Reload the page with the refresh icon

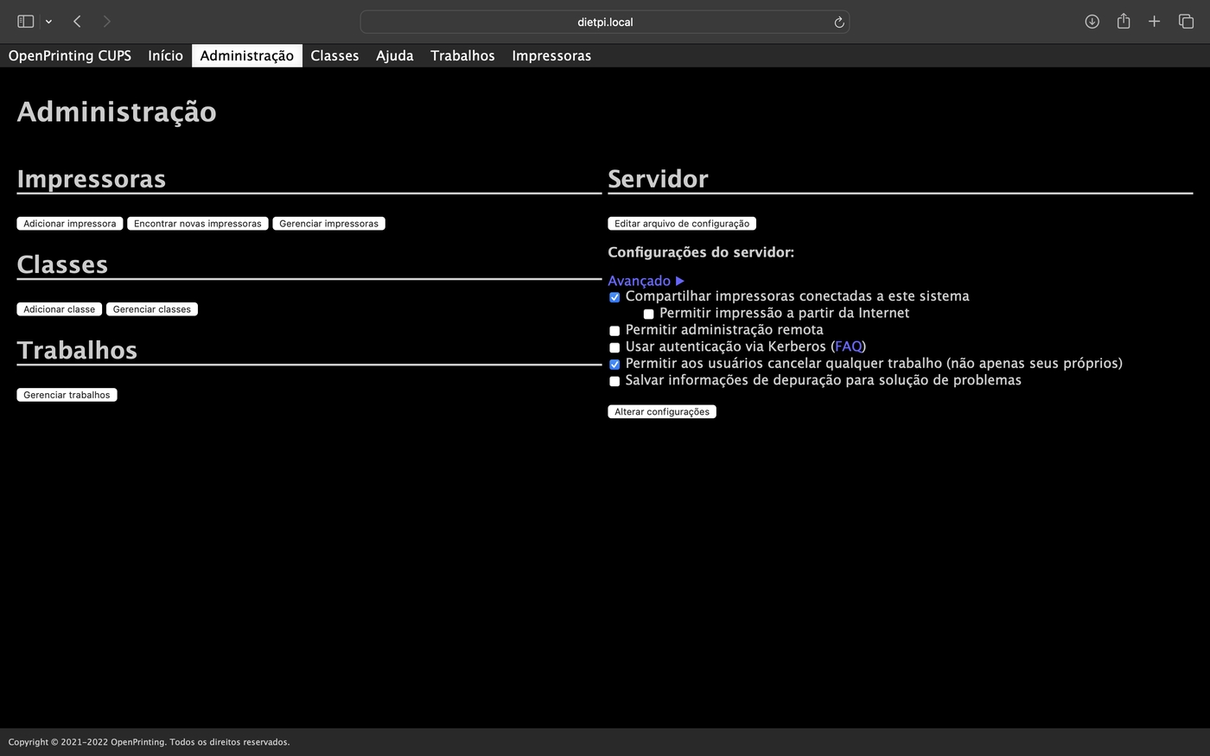(x=838, y=22)
